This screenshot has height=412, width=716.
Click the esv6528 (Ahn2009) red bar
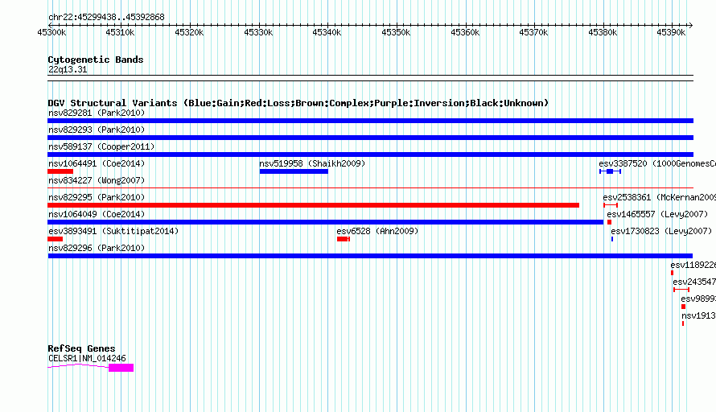(x=344, y=239)
